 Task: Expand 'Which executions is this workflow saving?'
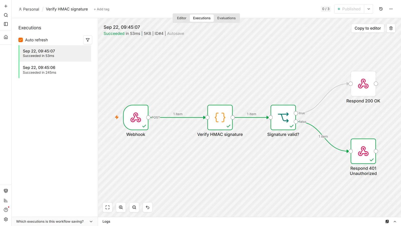pyautogui.click(x=55, y=221)
